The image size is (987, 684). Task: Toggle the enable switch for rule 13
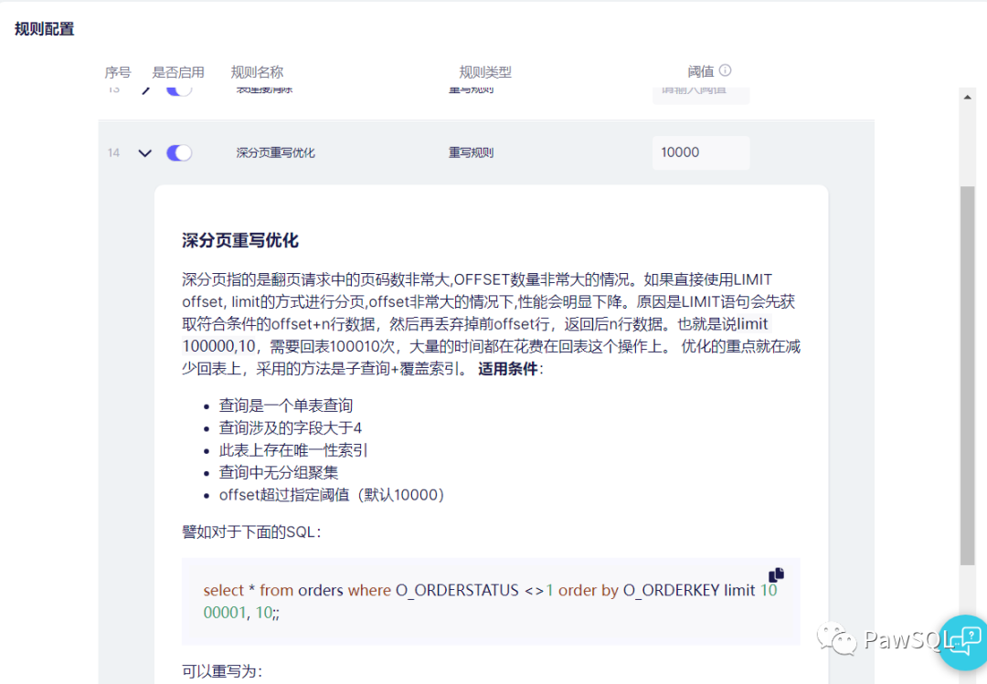click(x=179, y=90)
